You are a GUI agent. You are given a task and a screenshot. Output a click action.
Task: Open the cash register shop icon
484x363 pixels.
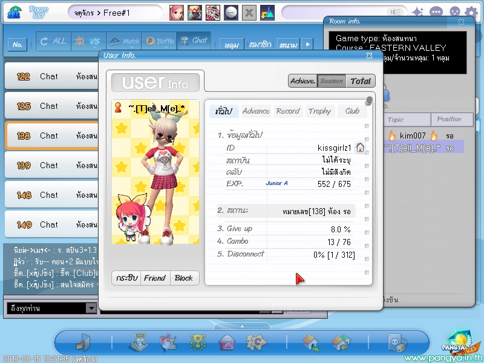(x=138, y=342)
